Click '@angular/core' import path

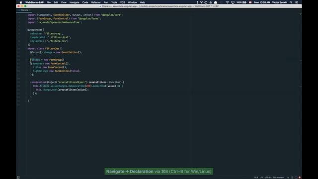[x=111, y=15]
